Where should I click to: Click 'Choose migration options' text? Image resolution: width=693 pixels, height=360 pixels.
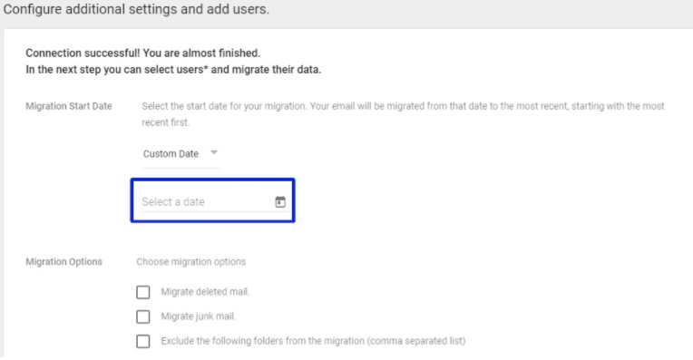[x=190, y=261]
